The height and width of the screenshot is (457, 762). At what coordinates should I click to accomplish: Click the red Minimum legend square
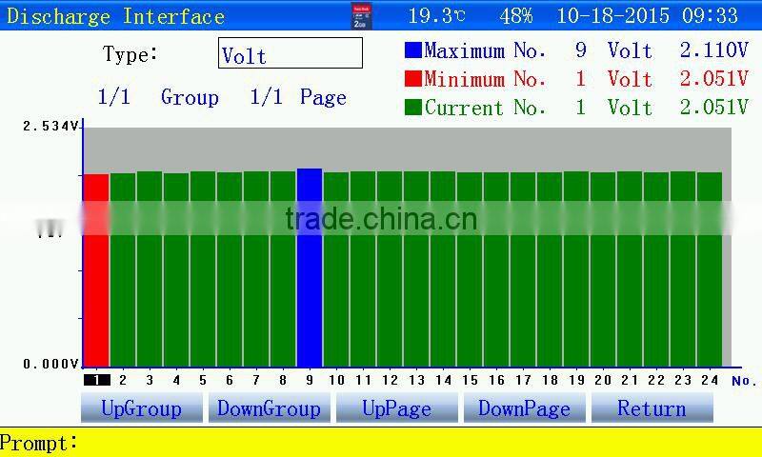(x=412, y=78)
